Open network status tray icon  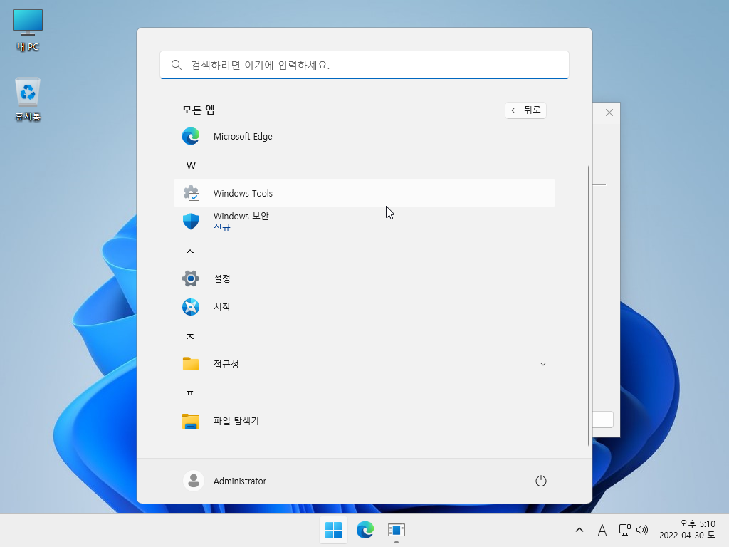(624, 530)
